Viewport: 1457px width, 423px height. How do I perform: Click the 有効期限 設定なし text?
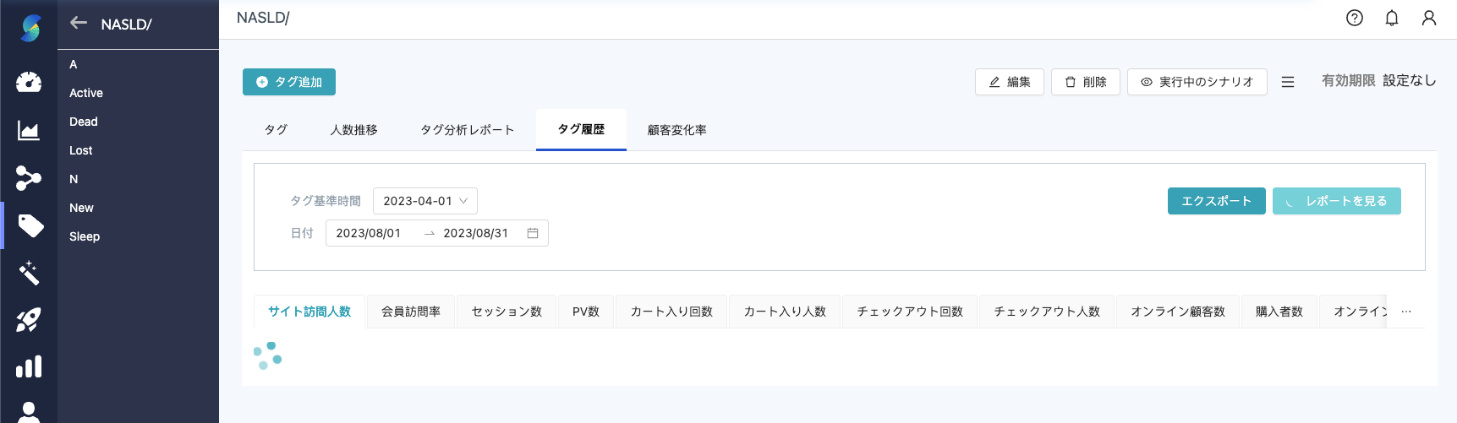point(1379,81)
